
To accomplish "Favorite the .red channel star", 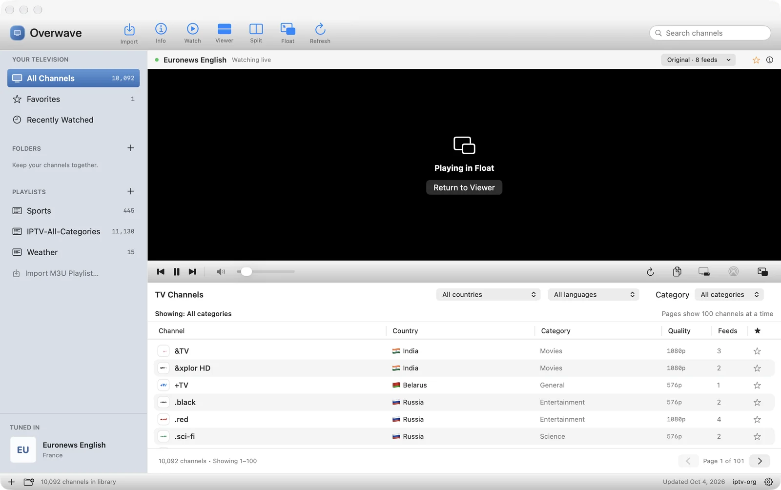I will point(757,419).
